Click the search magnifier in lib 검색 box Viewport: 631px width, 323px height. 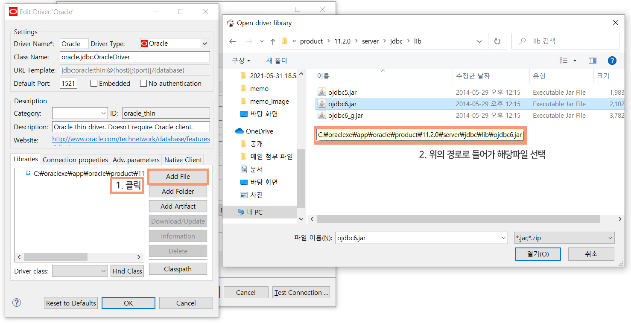click(x=522, y=41)
